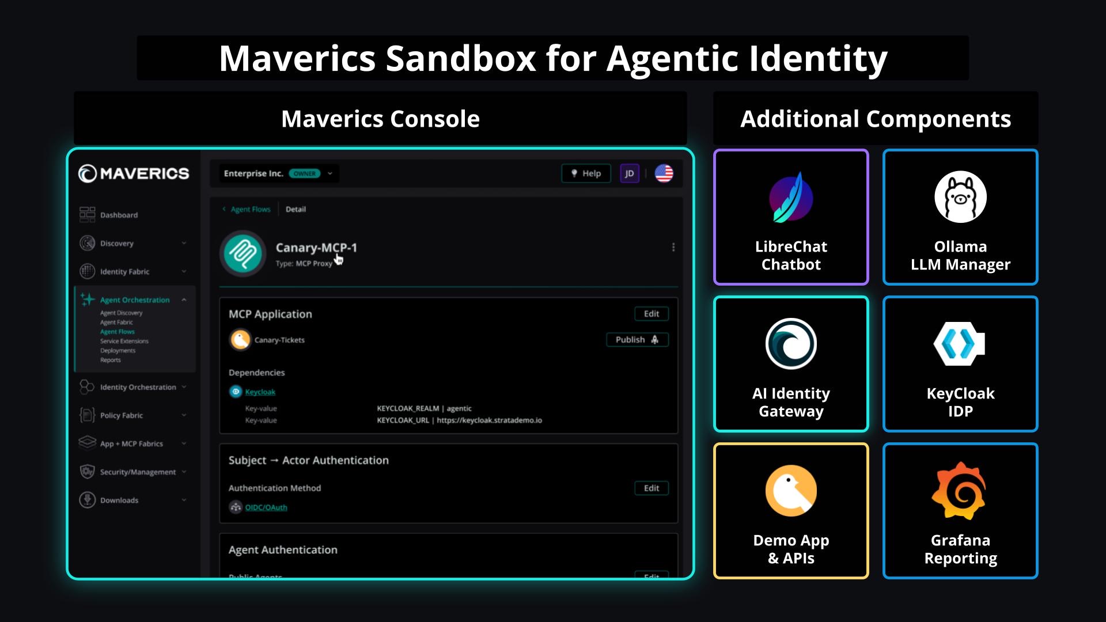Expand the Identity Orchestration section

[x=184, y=387]
